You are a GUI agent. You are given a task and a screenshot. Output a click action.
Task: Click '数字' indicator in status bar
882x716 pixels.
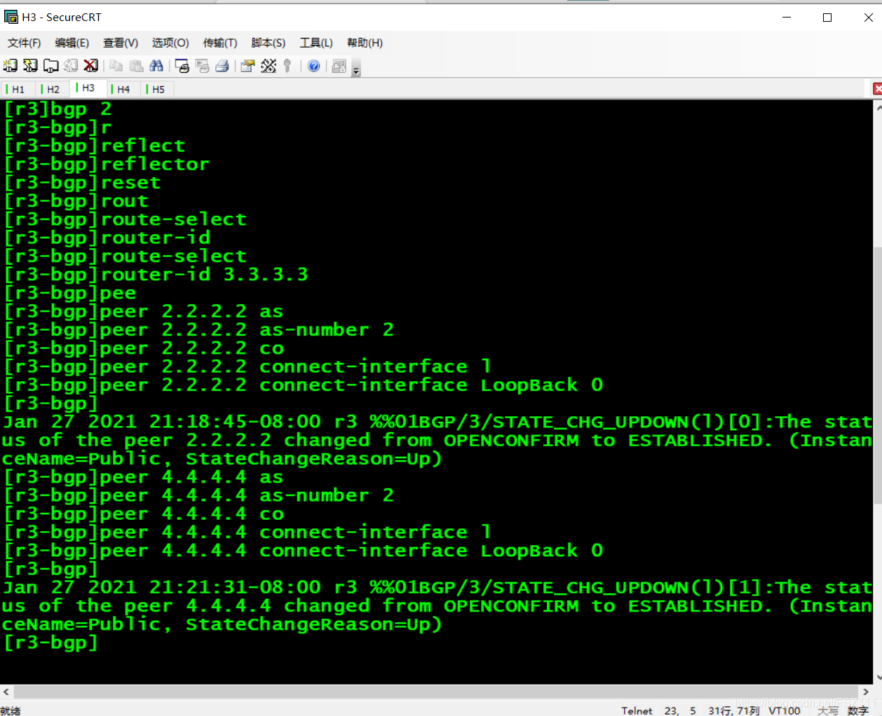coord(857,710)
